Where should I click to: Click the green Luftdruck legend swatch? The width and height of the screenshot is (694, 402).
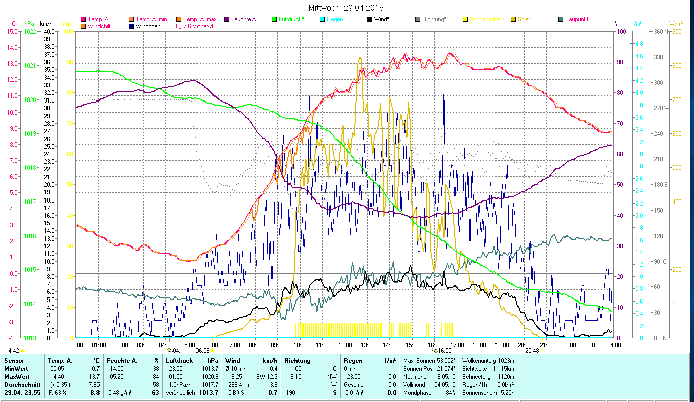coord(274,19)
